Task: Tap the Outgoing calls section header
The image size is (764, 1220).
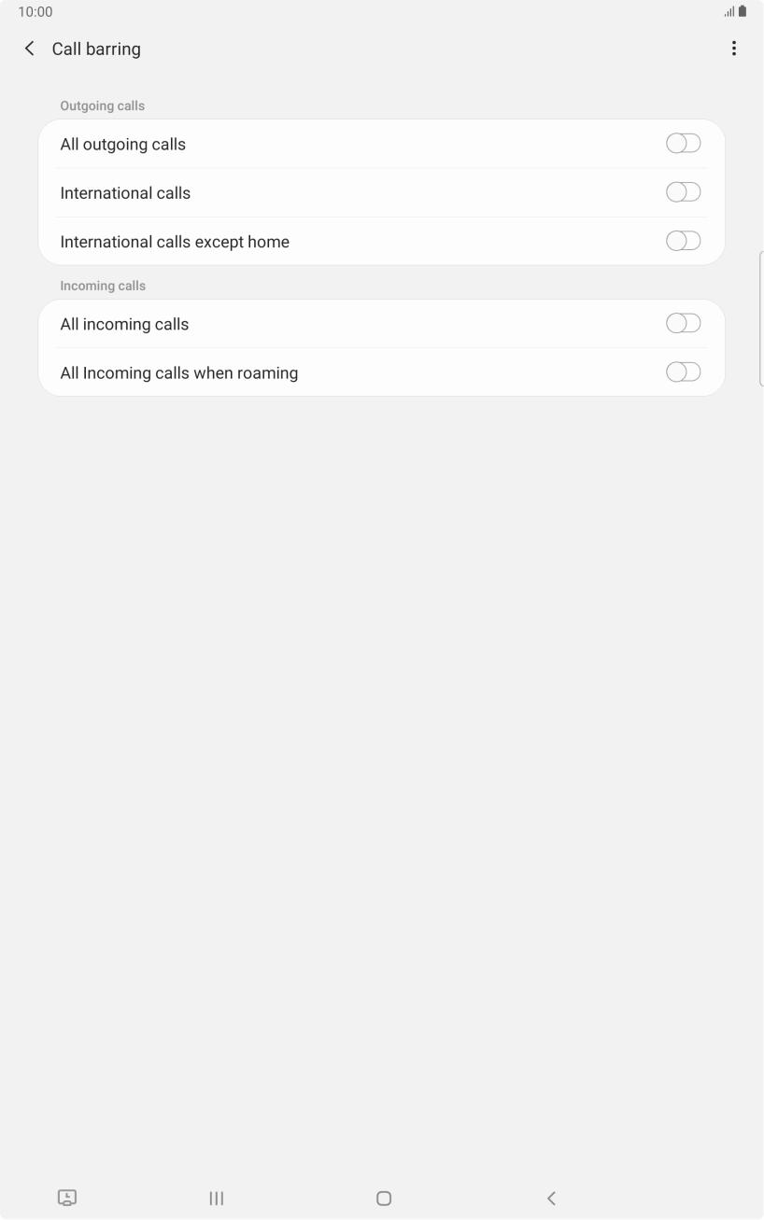Action: [102, 105]
